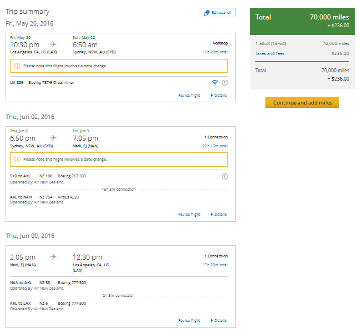
Task: Click the 22h 15m total duration
Action: point(215,146)
